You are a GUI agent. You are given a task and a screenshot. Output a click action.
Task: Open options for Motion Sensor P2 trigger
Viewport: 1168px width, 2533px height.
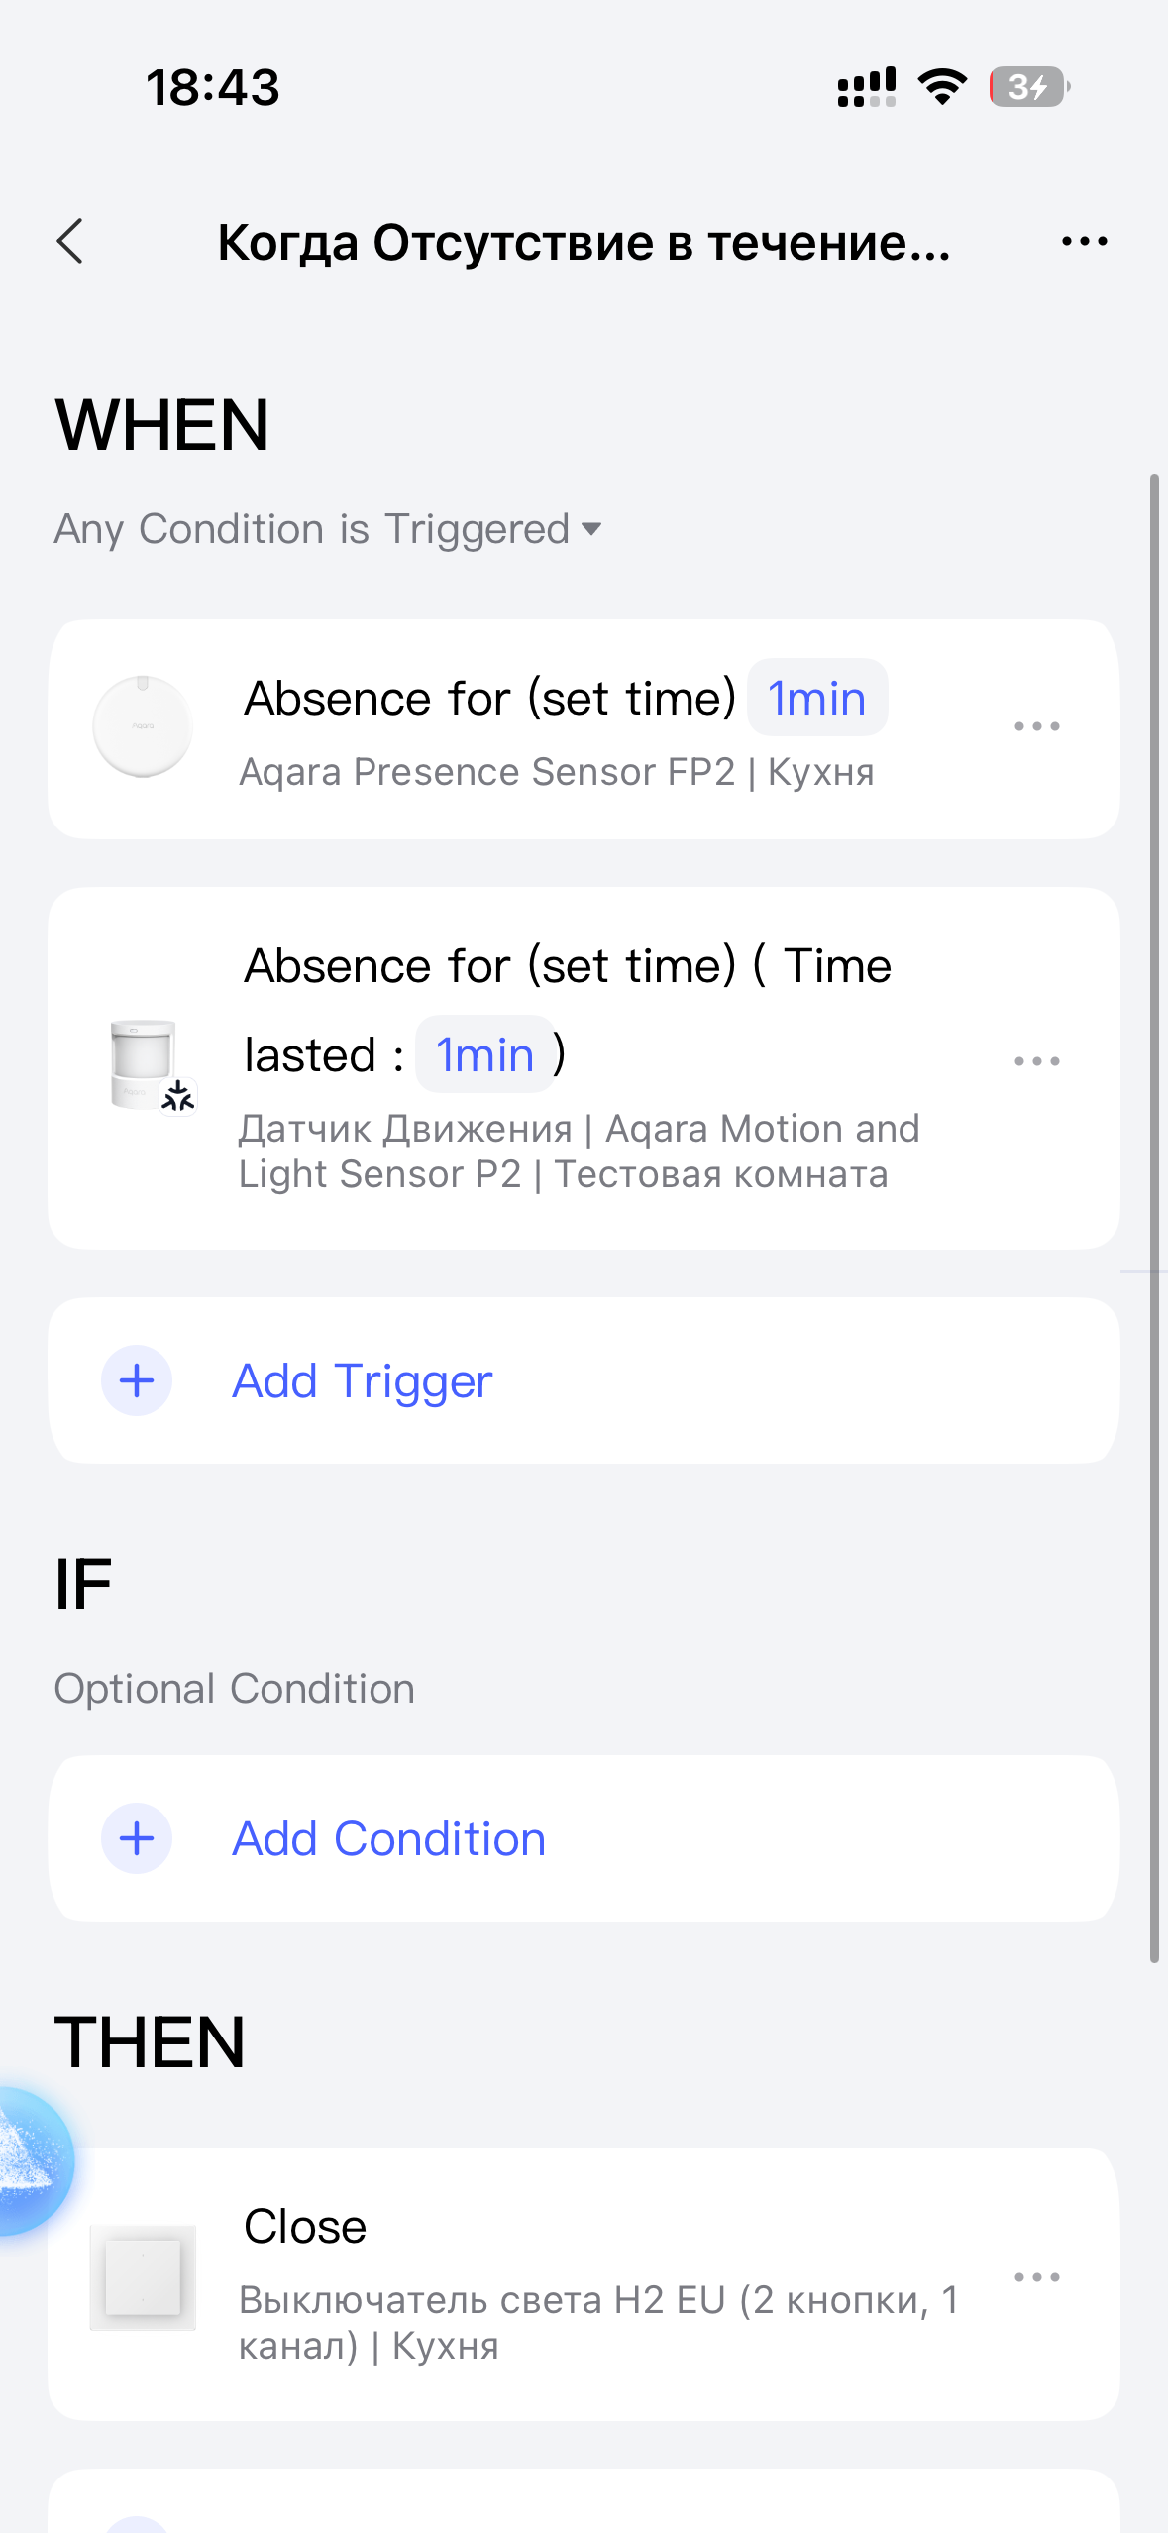click(x=1036, y=1061)
